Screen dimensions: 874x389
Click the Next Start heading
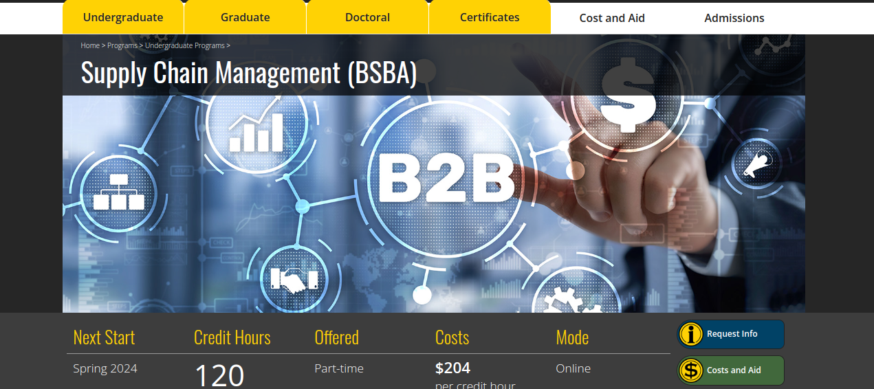click(104, 337)
